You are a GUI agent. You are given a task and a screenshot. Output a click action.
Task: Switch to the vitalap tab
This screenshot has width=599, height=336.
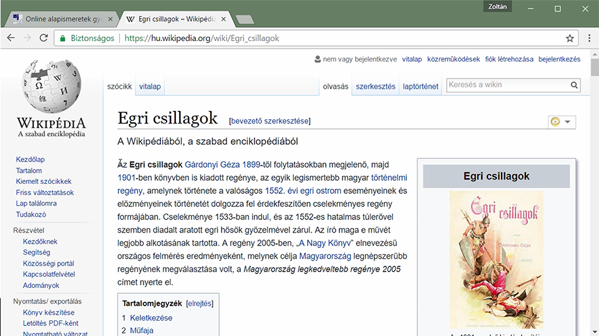(x=150, y=87)
